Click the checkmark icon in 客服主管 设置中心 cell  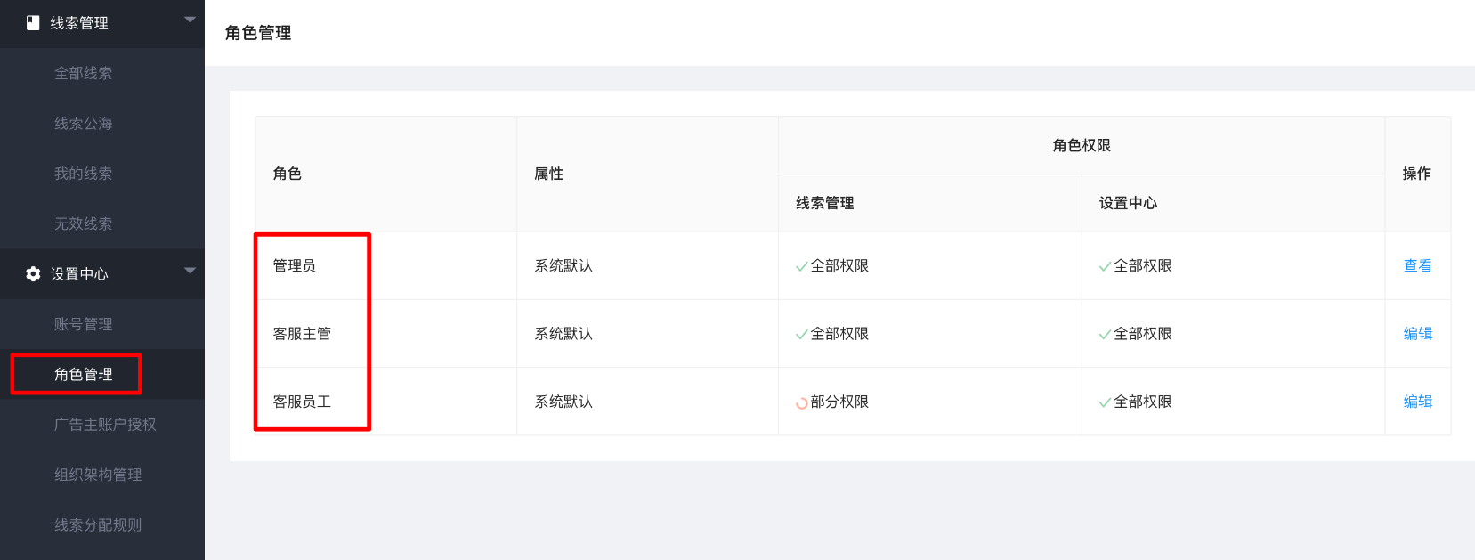coord(1104,333)
